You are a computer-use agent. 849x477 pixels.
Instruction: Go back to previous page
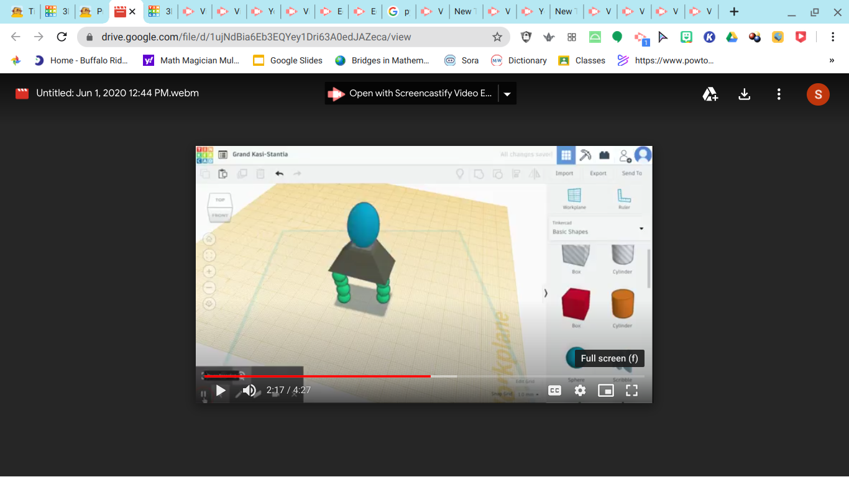pyautogui.click(x=16, y=37)
